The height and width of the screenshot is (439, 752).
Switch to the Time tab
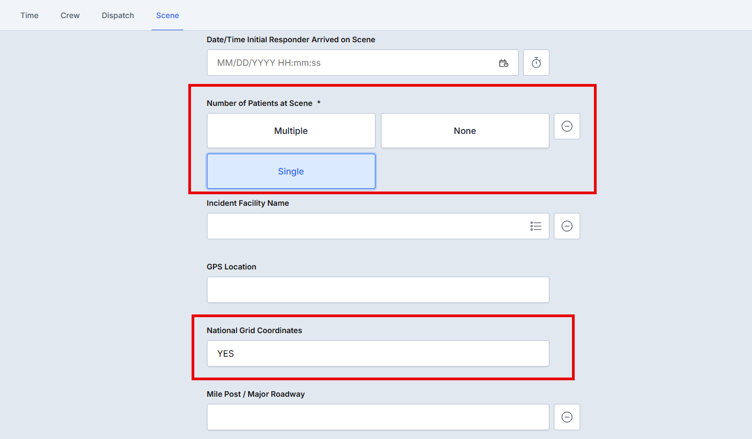pyautogui.click(x=30, y=15)
